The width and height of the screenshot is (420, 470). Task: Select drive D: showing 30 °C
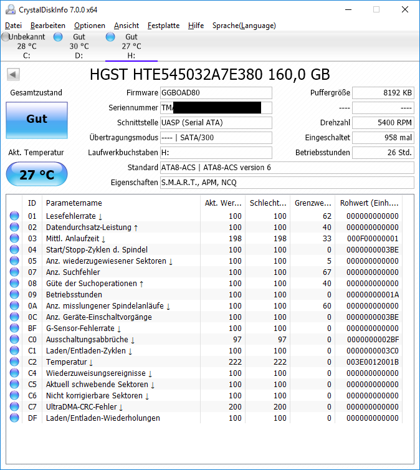pyautogui.click(x=79, y=46)
